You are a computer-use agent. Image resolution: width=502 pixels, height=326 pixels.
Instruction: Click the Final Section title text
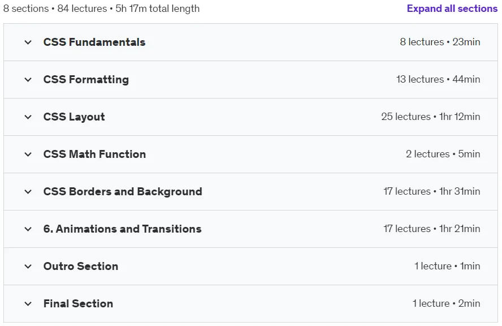(x=78, y=303)
